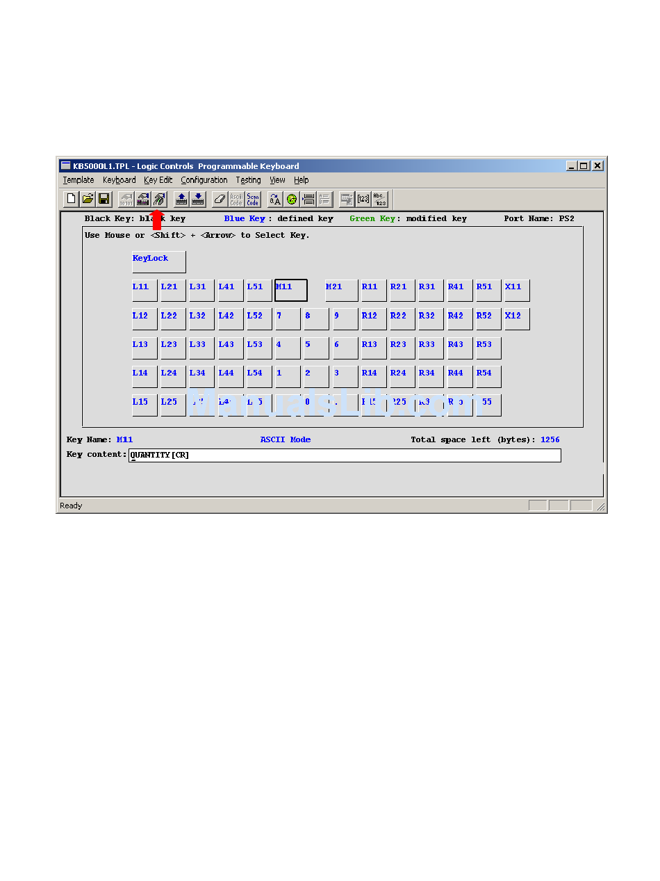The height and width of the screenshot is (881, 660).
Task: Select key X11 on the layout
Action: click(x=517, y=291)
